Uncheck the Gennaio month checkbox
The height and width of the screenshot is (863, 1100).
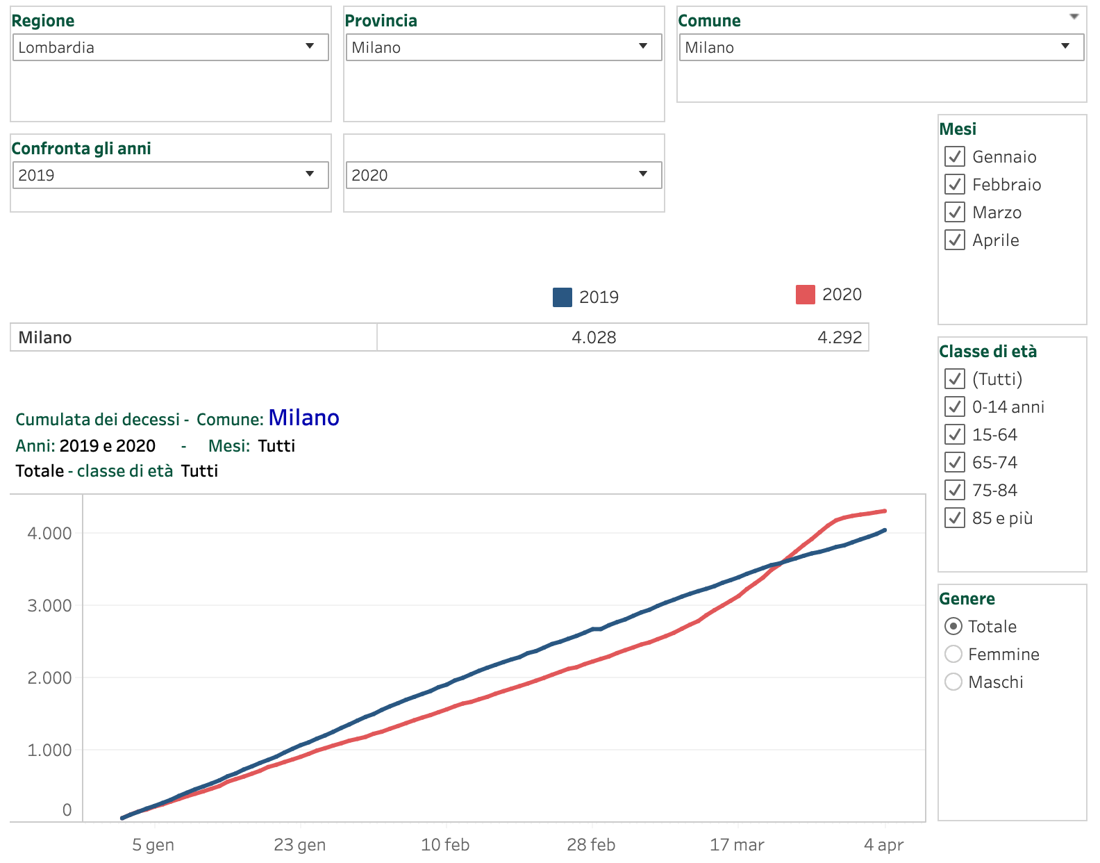point(955,156)
